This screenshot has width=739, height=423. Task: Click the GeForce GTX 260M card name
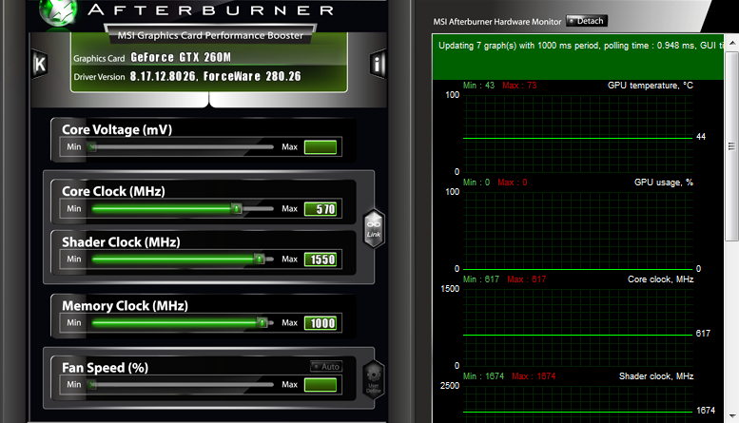[x=181, y=57]
